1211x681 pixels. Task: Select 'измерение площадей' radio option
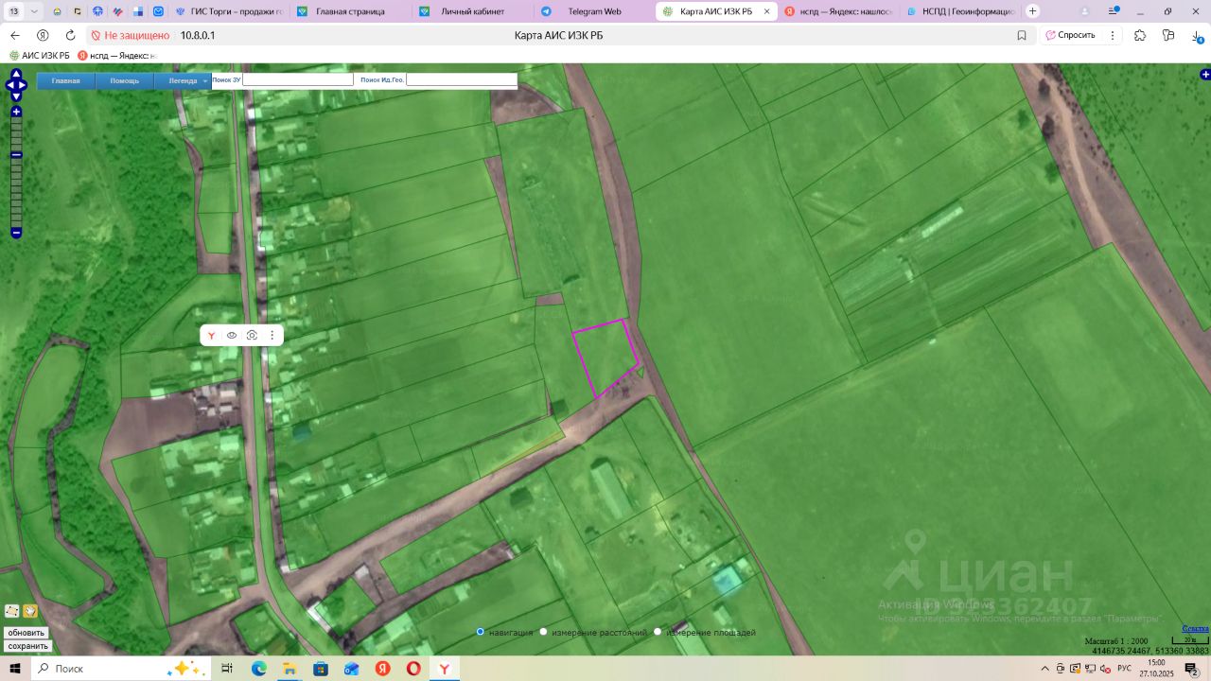tap(658, 632)
